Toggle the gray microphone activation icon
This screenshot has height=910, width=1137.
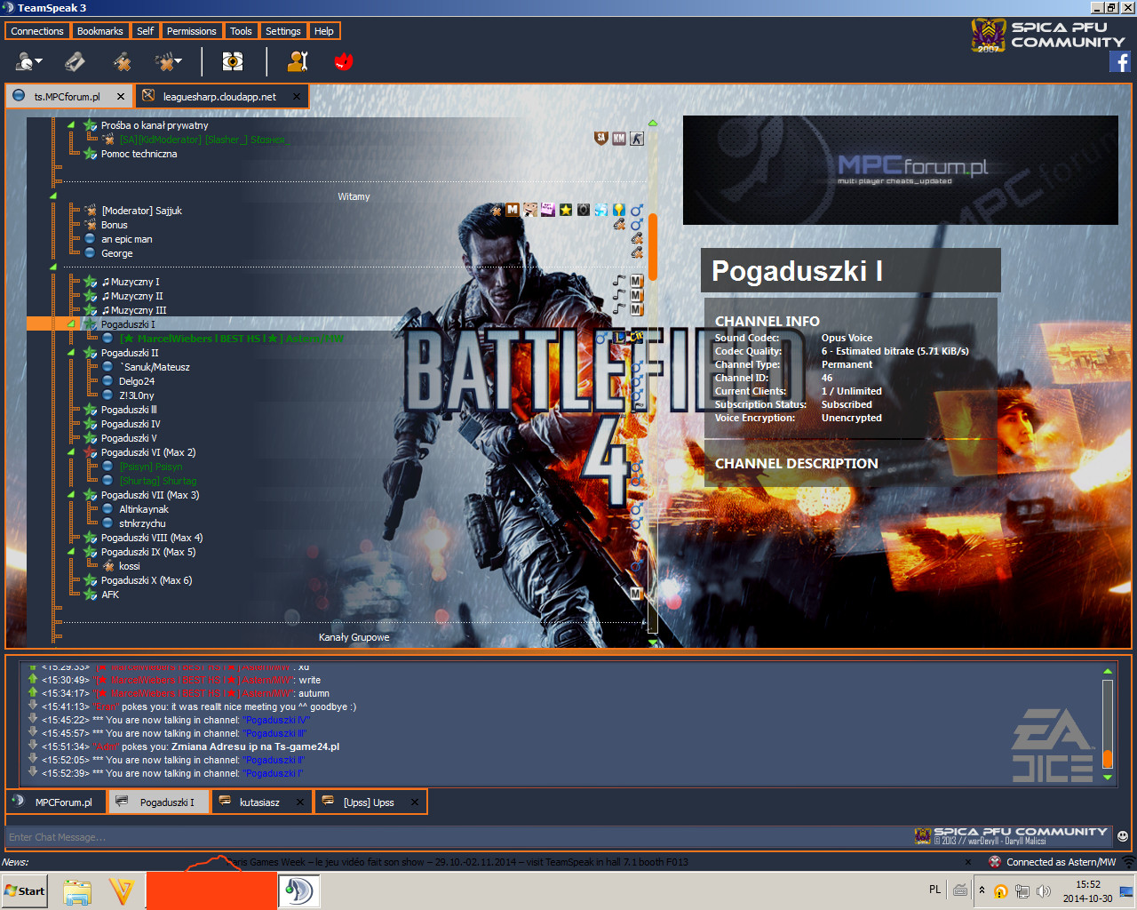pyautogui.click(x=75, y=61)
